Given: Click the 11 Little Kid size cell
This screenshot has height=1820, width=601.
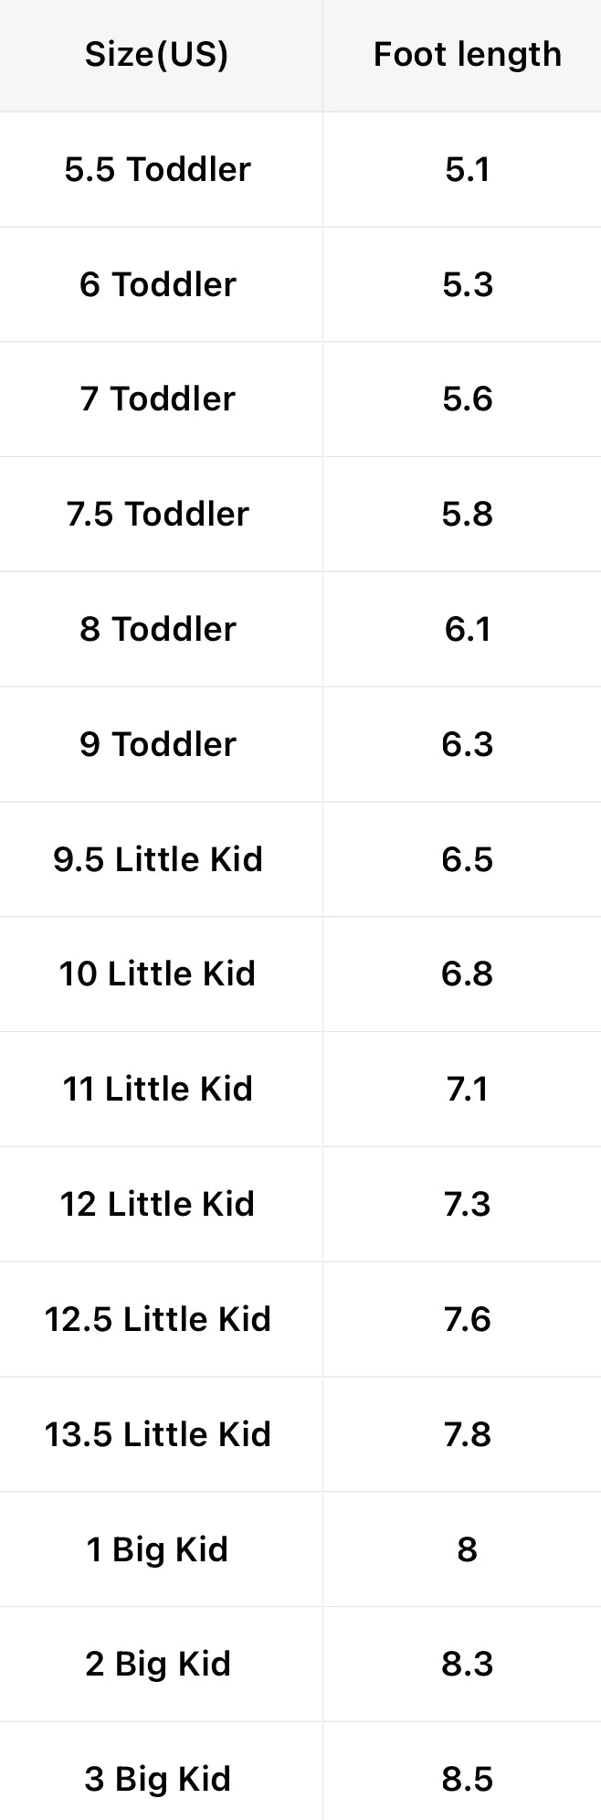Looking at the screenshot, I should 157,1089.
